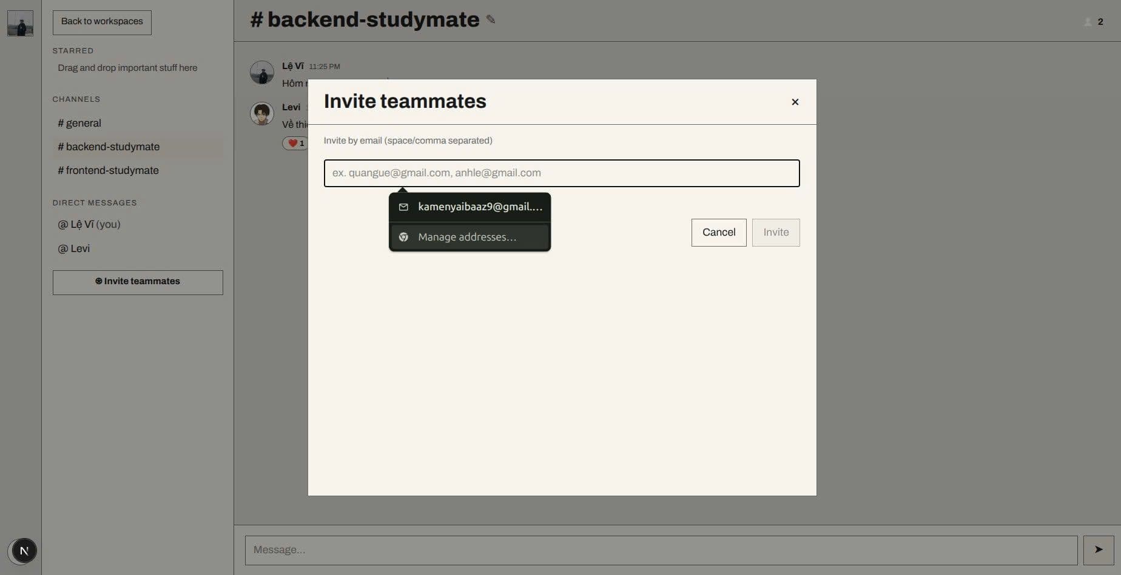1121x575 pixels.
Task: Click the pencil edit icon beside channel title
Action: pos(491,19)
